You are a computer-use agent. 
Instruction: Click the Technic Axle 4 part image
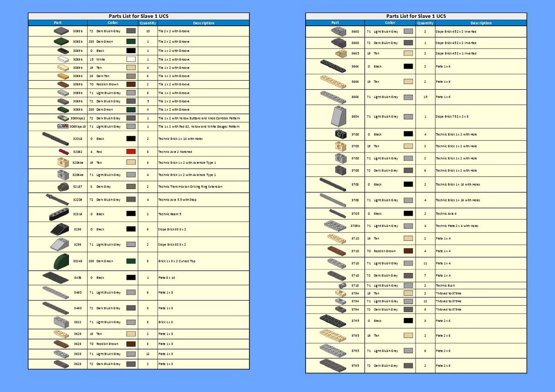337,214
